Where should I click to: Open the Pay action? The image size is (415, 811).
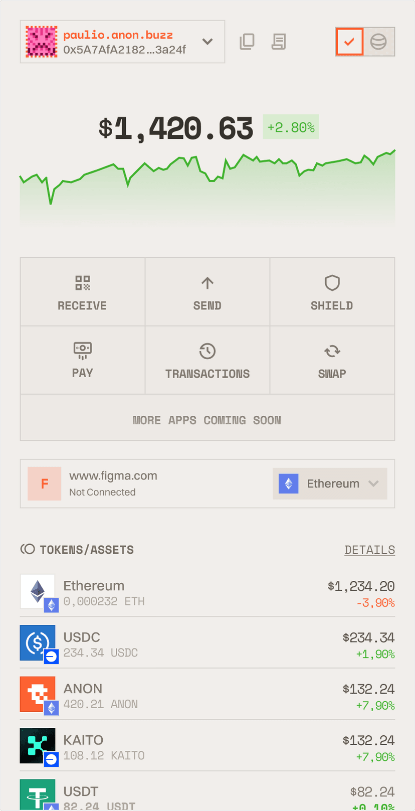[x=83, y=360]
